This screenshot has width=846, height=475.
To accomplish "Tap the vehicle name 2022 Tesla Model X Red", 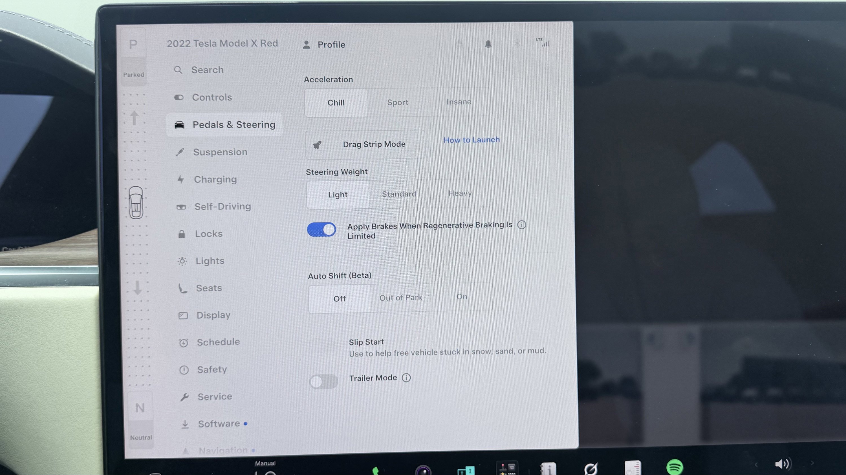I will pos(222,43).
